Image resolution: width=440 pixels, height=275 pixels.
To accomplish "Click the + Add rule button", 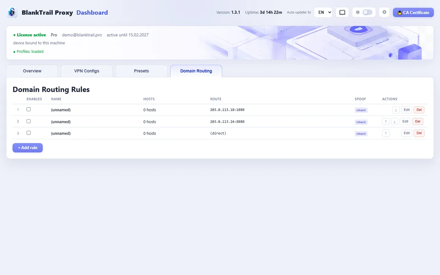I will [x=28, y=148].
